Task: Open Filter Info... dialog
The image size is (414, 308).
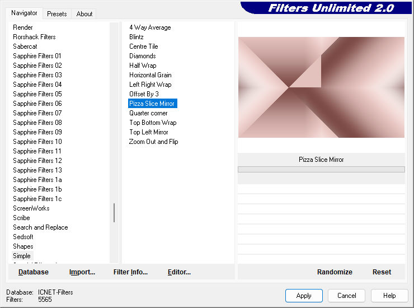Action: click(130, 272)
